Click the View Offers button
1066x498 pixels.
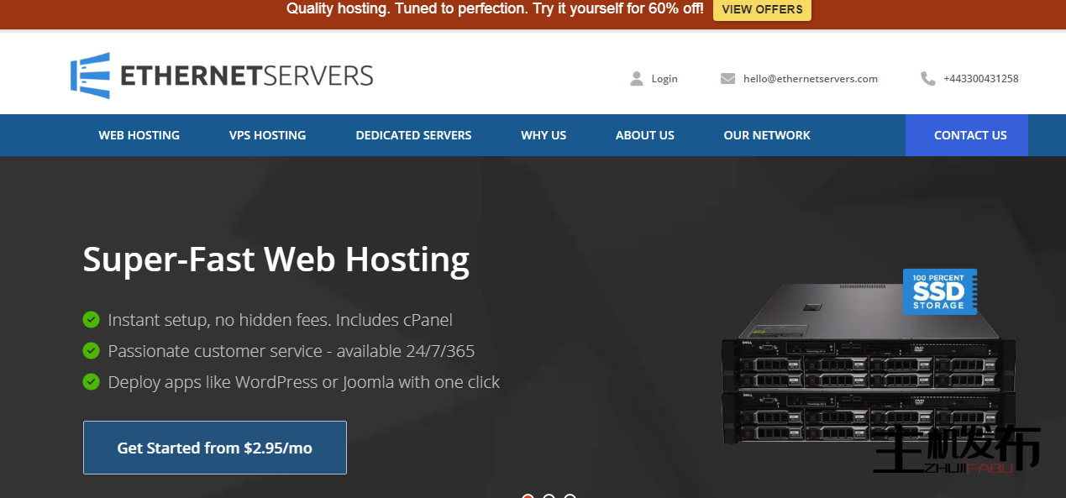click(x=762, y=9)
